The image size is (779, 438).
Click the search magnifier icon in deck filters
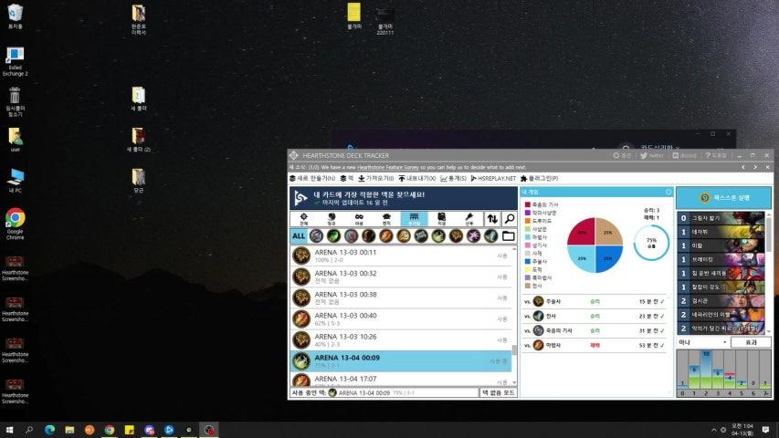(509, 219)
